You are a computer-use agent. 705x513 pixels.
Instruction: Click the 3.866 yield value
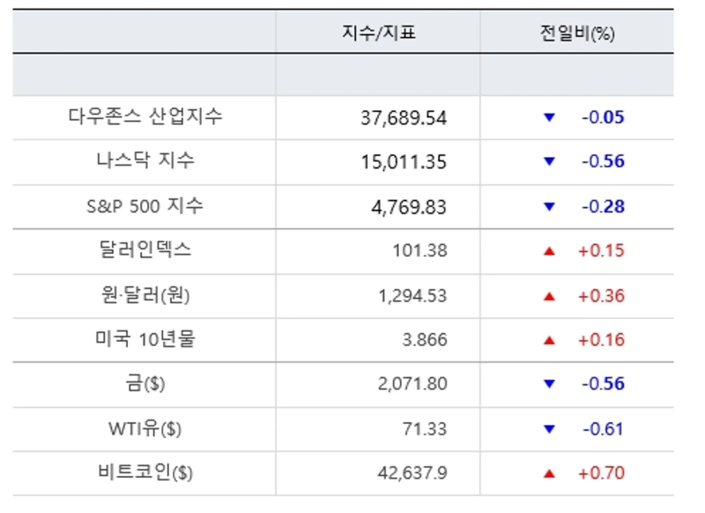click(423, 340)
